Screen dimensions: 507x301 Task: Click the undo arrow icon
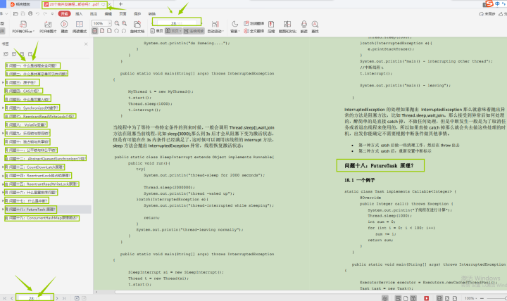tap(37, 14)
